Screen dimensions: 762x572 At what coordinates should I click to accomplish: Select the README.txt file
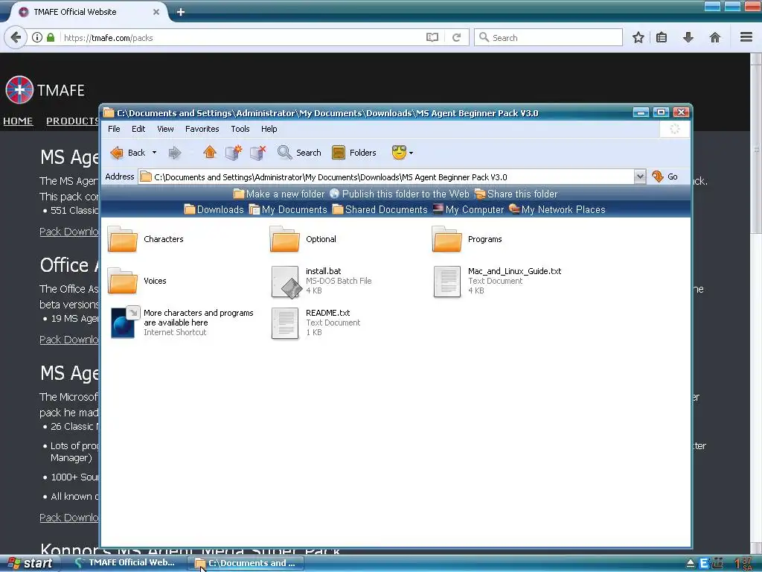pos(316,323)
